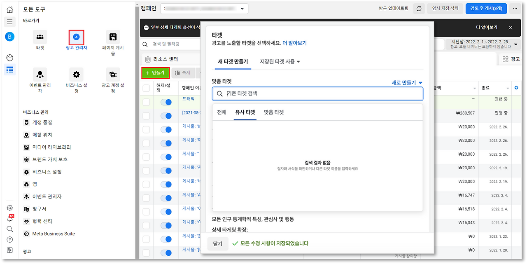
Task: Open the 리소스 센터 tab
Action: click(162, 59)
